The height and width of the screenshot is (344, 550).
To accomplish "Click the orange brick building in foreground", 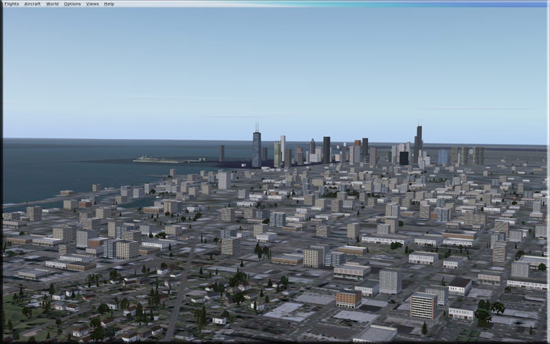I will (x=349, y=299).
